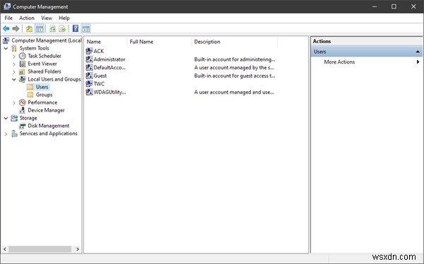
Task: Click the gray forward arrow
Action: click(x=16, y=28)
